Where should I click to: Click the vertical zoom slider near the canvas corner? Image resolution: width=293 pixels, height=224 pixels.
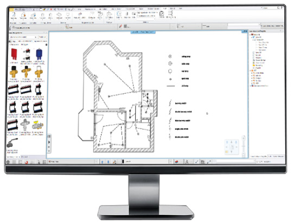click(244, 146)
